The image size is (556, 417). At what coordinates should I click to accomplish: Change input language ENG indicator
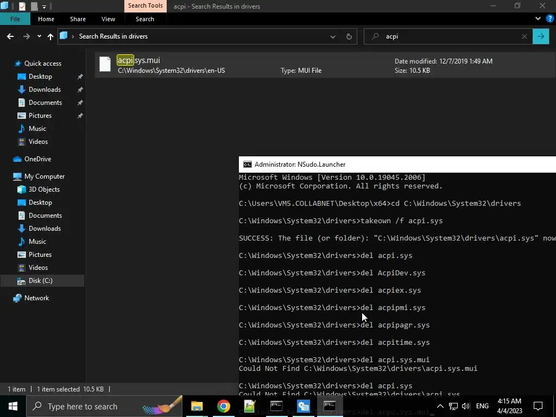pyautogui.click(x=482, y=406)
